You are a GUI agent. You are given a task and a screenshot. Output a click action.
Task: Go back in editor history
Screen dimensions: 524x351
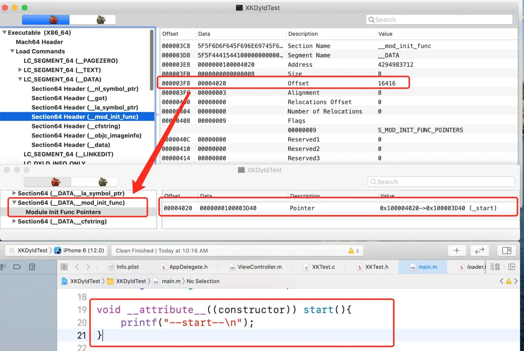[77, 267]
